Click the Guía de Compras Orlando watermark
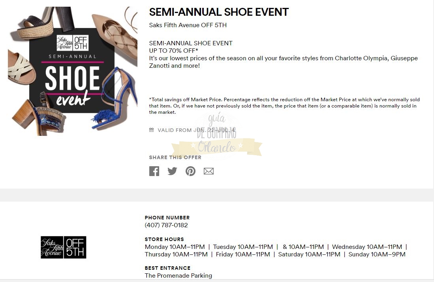 [x=216, y=138]
